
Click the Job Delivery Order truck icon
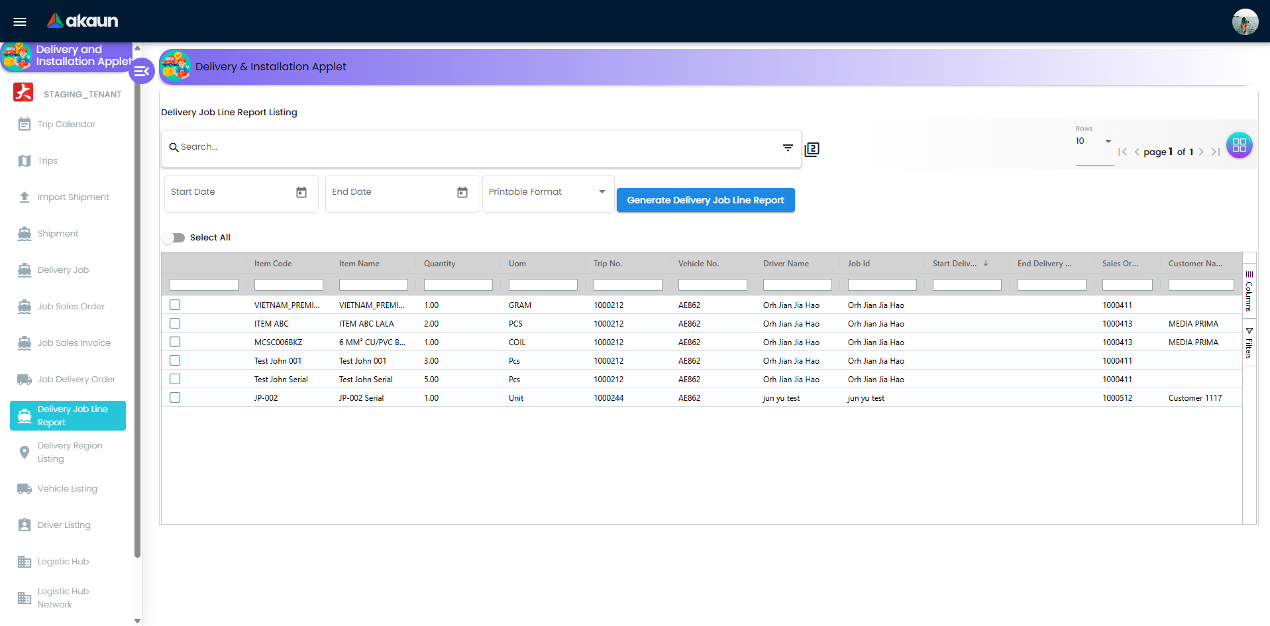25,379
